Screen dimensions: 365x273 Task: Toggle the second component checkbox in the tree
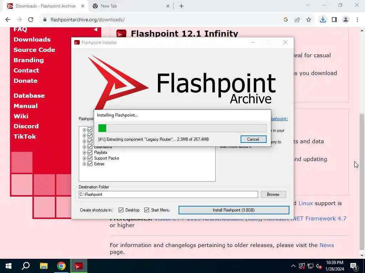point(90,135)
